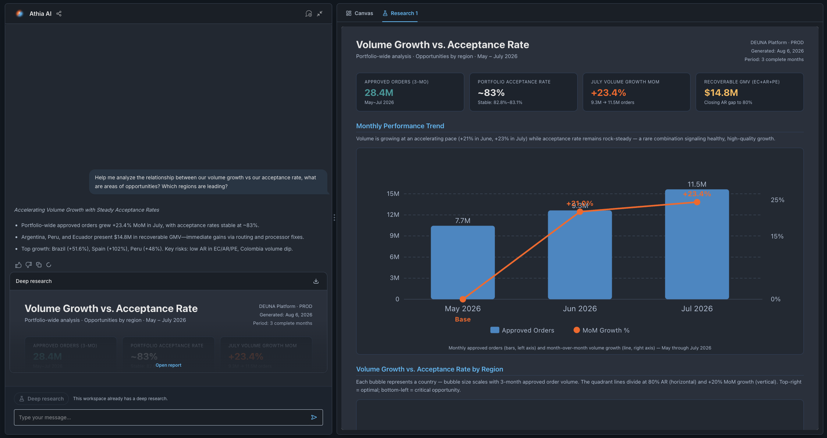Click the Jul 2026 approved orders bar
827x438 pixels.
[697, 244]
